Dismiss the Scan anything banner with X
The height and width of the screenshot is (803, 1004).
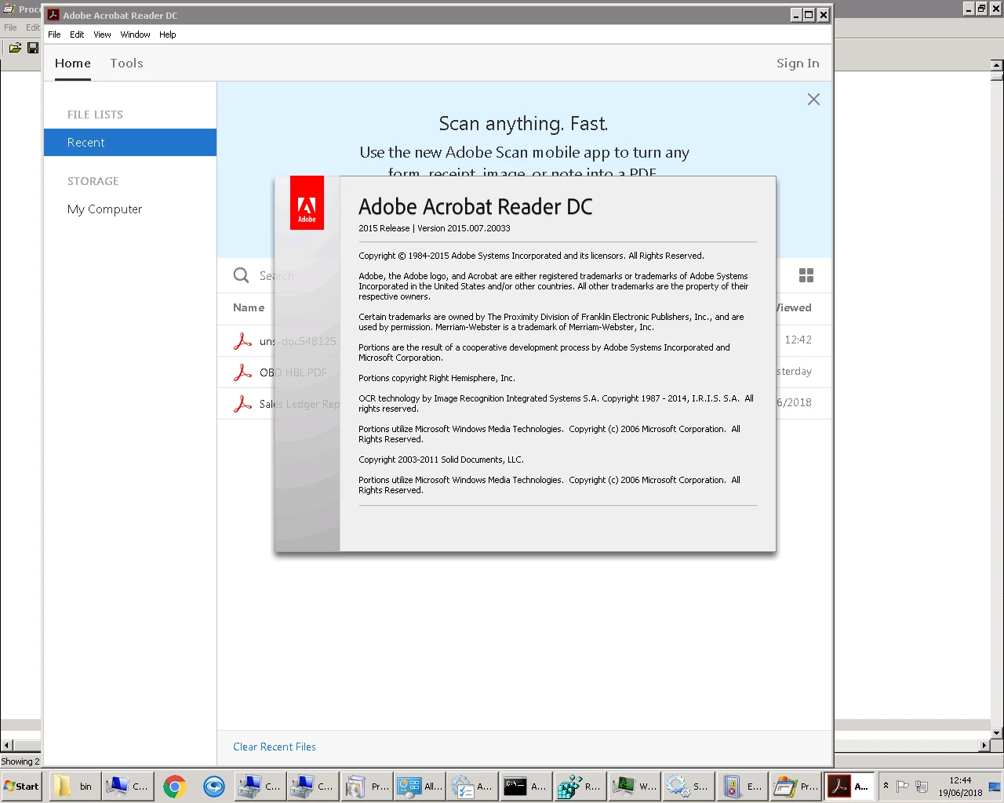[813, 99]
